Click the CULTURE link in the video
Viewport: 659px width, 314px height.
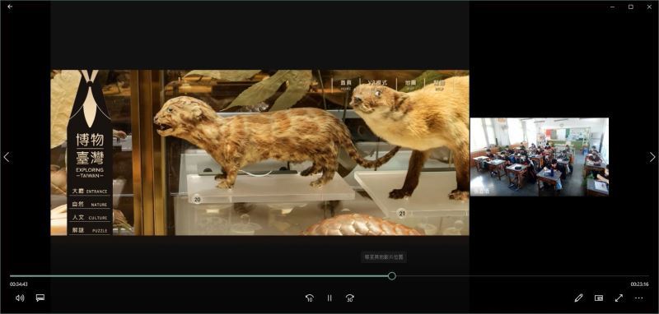90,218
